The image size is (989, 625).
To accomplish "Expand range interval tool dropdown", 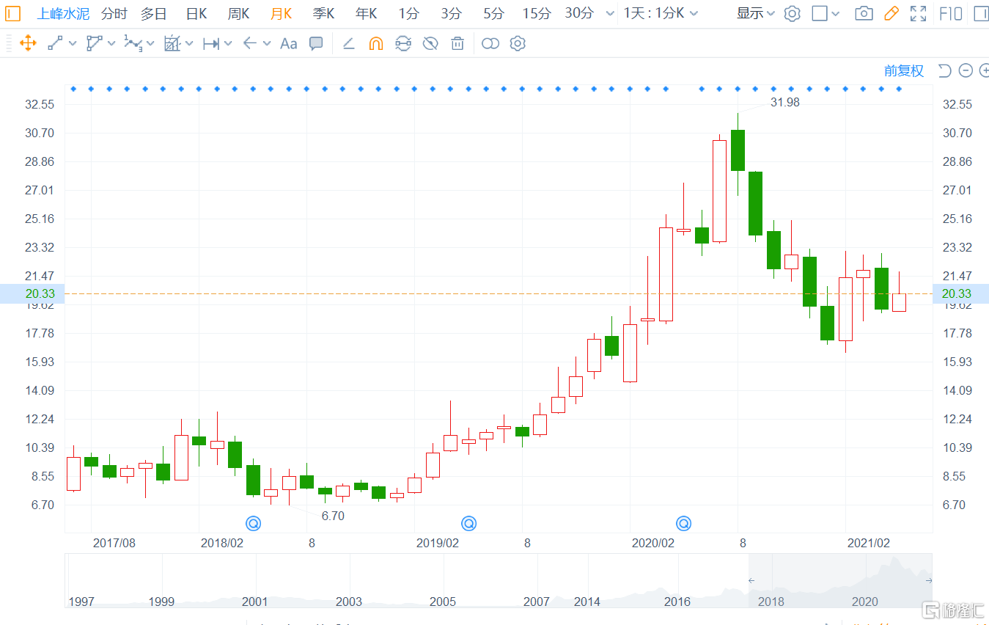I will click(228, 43).
